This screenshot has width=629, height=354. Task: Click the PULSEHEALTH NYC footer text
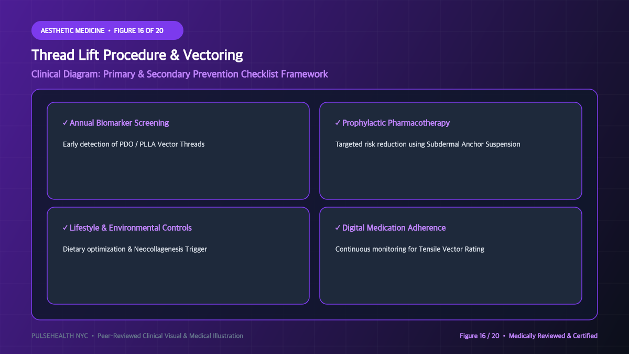click(x=137, y=336)
